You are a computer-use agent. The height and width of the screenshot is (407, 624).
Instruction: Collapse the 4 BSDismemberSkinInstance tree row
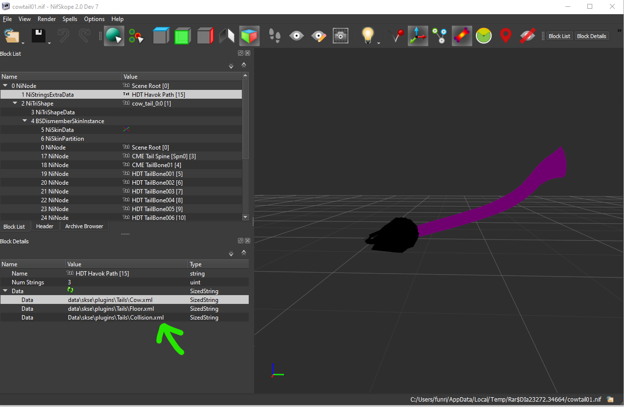25,121
